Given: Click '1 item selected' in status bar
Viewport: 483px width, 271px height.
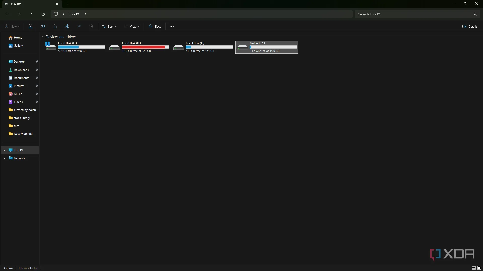Looking at the screenshot, I should (x=28, y=268).
